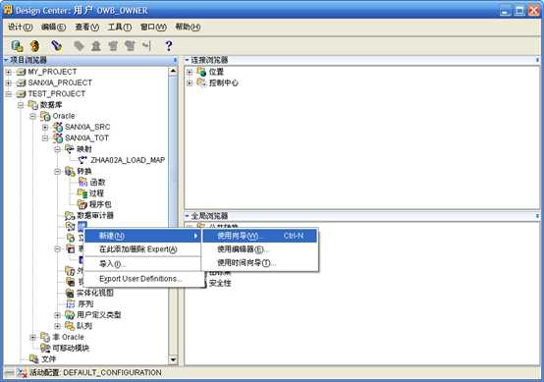
Task: Open the 工具 menu in menu bar
Action: pyautogui.click(x=120, y=27)
